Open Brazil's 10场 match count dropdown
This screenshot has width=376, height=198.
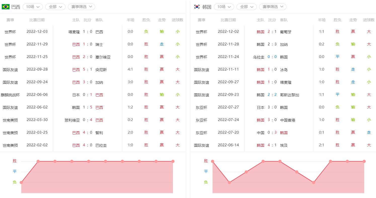33,7
